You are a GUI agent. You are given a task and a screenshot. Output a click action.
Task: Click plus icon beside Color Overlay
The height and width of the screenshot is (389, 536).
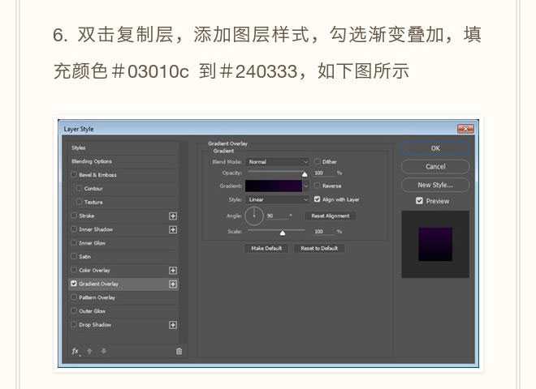click(x=172, y=271)
